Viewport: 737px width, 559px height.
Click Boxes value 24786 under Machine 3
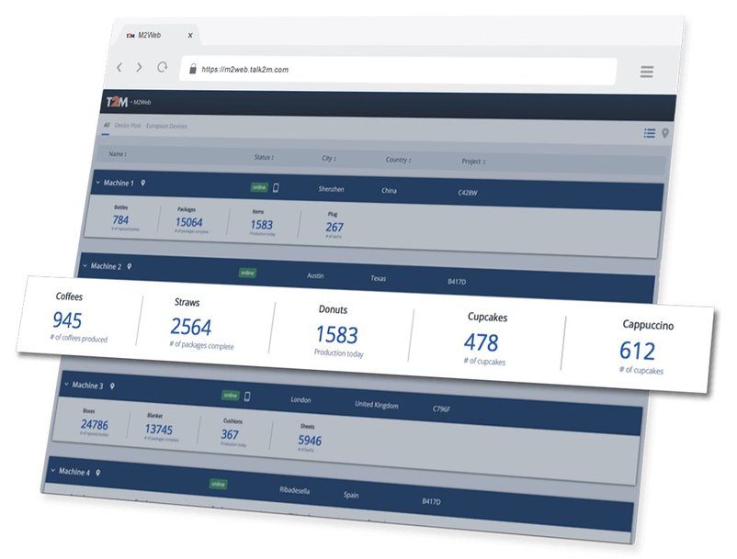coord(95,425)
